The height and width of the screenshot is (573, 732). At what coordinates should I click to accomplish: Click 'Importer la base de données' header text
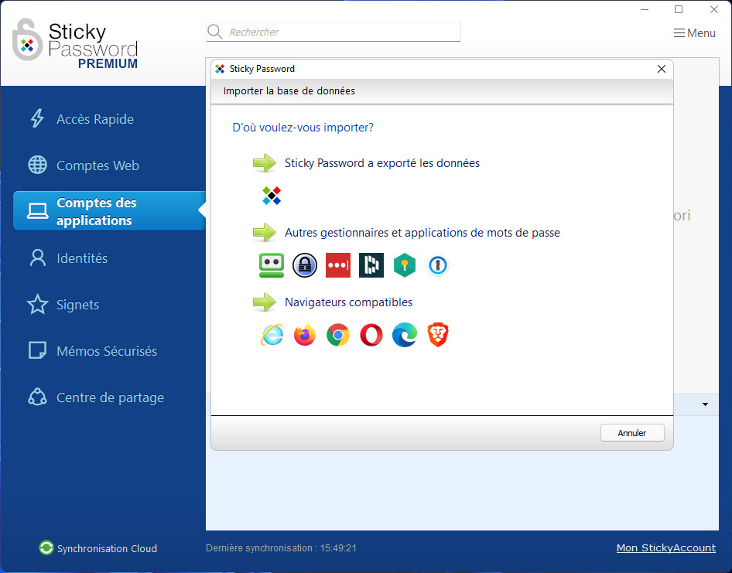point(289,90)
